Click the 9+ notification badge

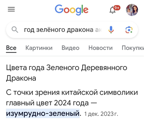(117, 8)
